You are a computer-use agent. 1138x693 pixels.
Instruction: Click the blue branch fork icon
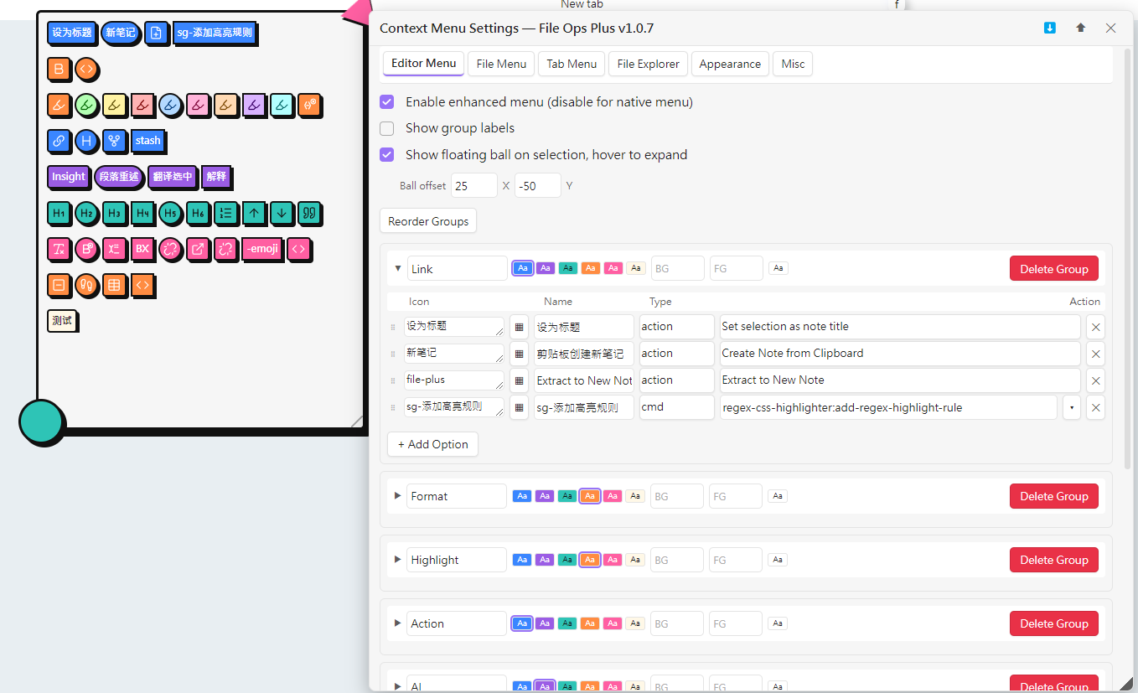coord(114,141)
